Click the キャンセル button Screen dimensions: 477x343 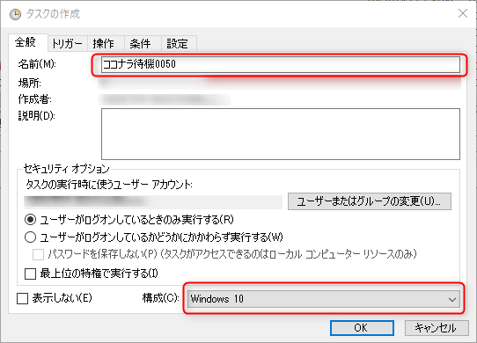click(x=437, y=328)
